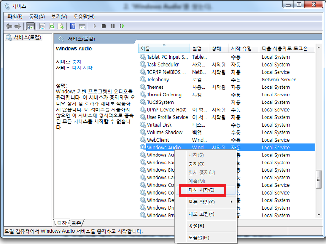This screenshot has width=326, height=244.
Task: Click the 서비스 다시 시작 link
Action: click(82, 68)
